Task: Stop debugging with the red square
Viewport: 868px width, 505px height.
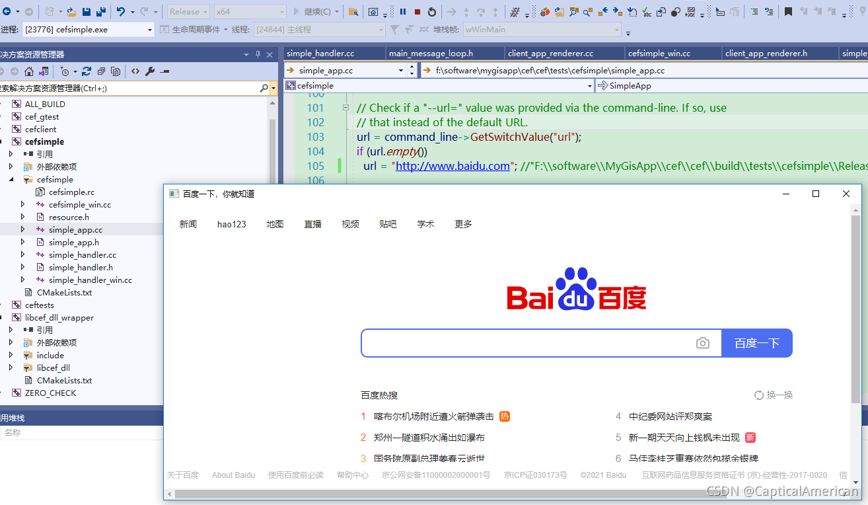Action: point(417,11)
